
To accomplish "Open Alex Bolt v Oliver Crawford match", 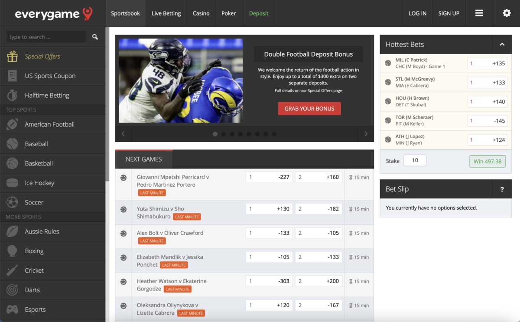I will click(x=170, y=233).
